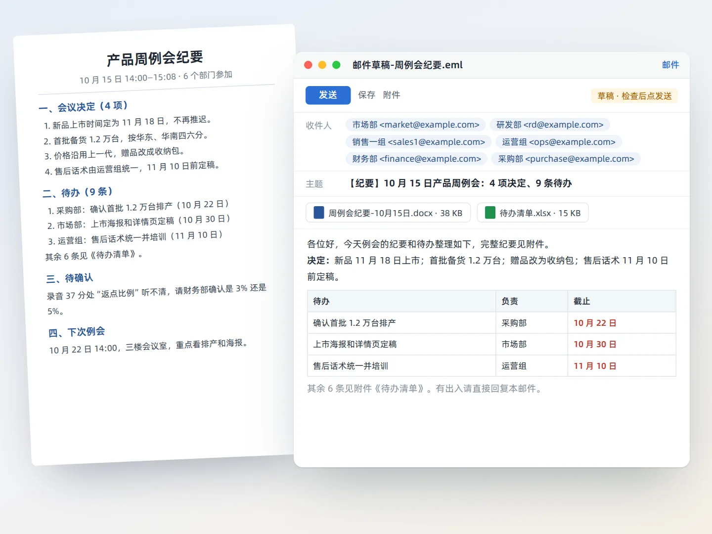Viewport: 712px width, 534px height.
Task: Click heading 二、待办（9 条） in the document
Action: coord(78,192)
